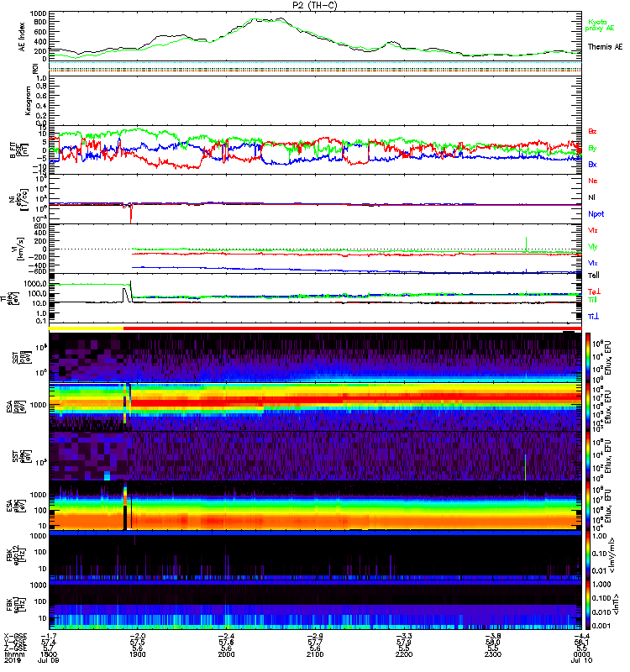Click the blue "Npot" legend label
This screenshot has height=672, width=630.
(596, 214)
